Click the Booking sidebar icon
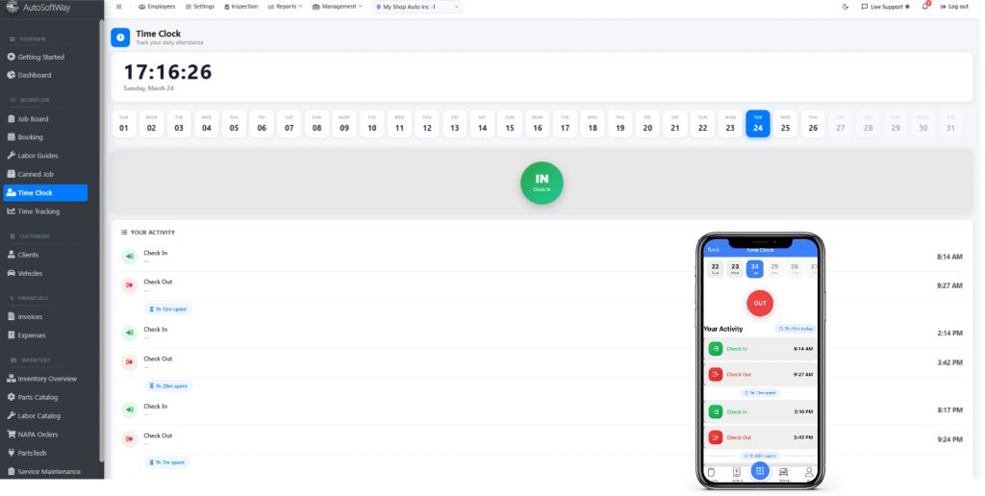The width and height of the screenshot is (985, 496). [11, 137]
